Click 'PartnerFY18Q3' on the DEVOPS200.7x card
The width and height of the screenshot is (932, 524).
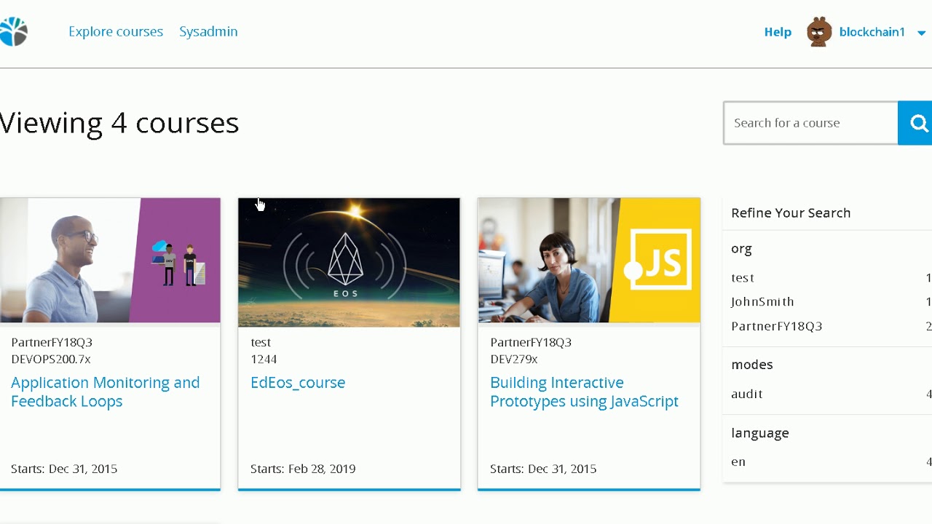tap(52, 342)
